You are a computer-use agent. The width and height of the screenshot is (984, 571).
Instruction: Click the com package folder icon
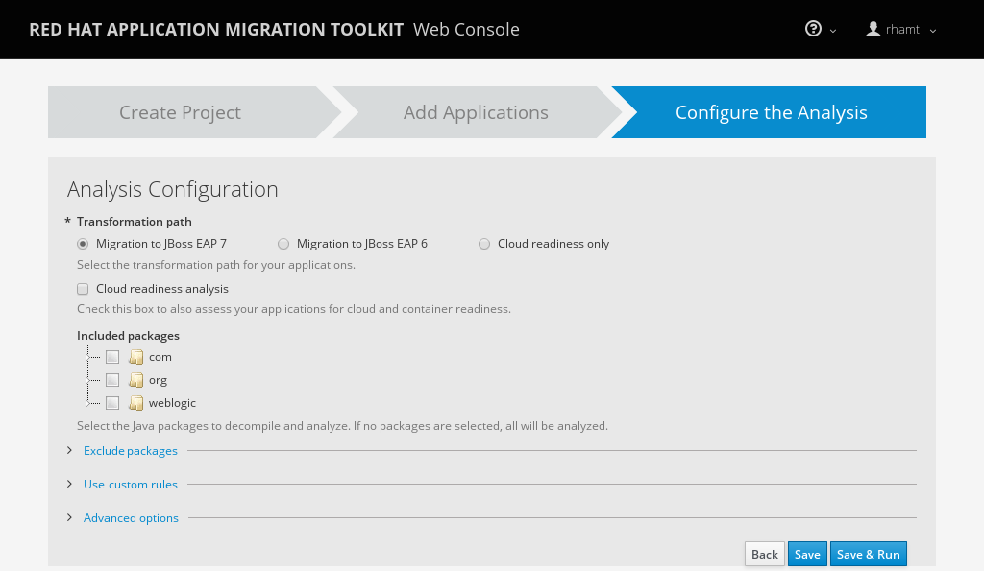pos(136,357)
